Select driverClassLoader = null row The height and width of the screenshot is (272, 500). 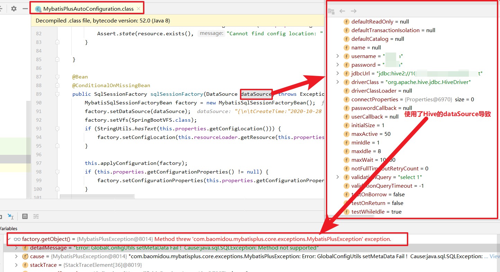[378, 91]
